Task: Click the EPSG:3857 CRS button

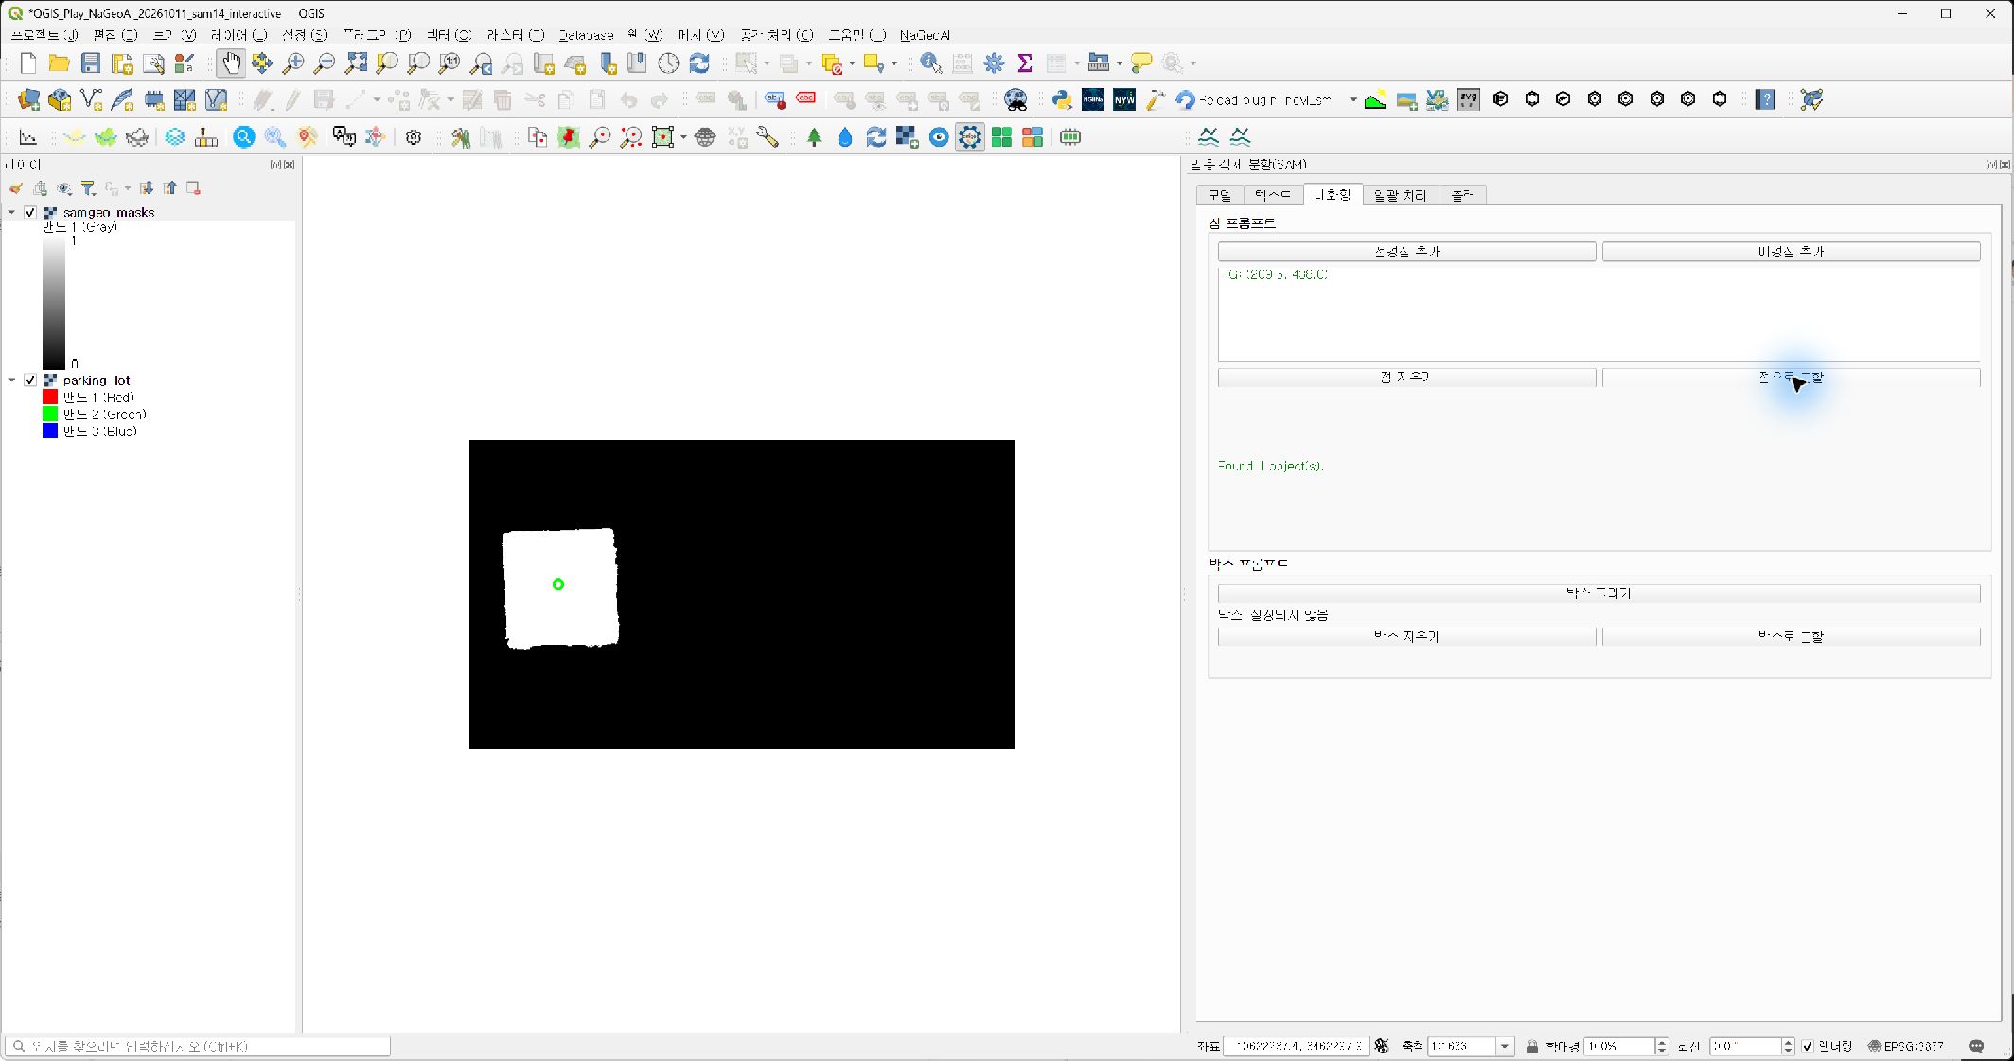Action: (x=1905, y=1046)
